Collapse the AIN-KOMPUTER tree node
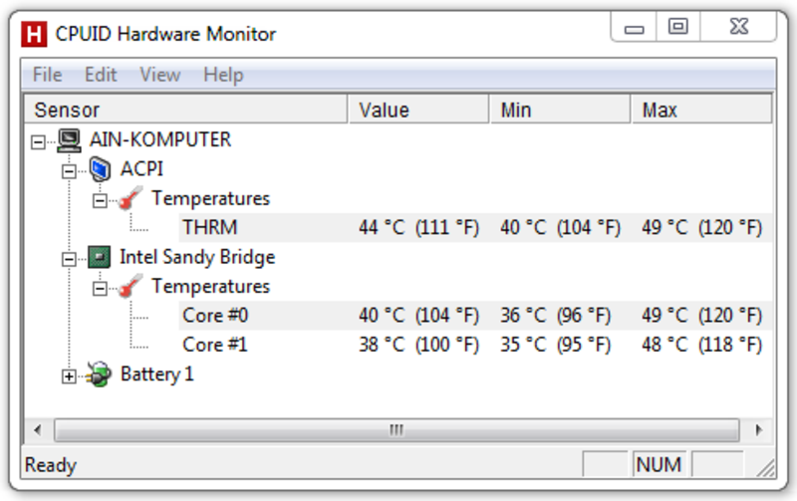The height and width of the screenshot is (501, 797). click(38, 141)
